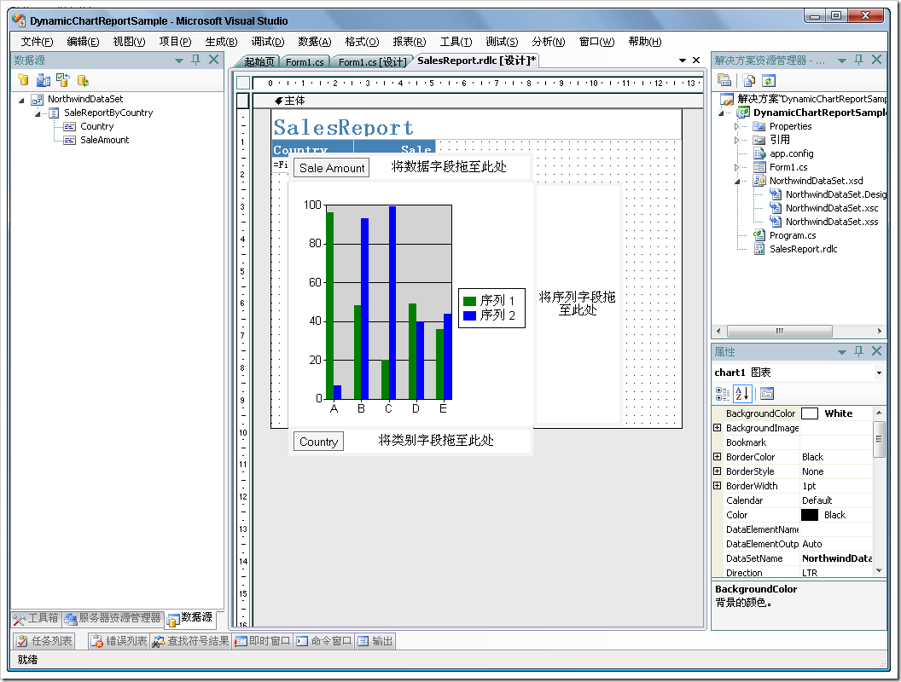Open the 即时窗口 panel

(262, 641)
